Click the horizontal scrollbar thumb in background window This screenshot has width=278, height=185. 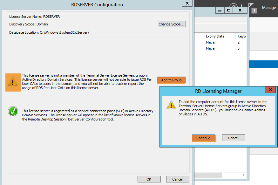[x=208, y=175]
